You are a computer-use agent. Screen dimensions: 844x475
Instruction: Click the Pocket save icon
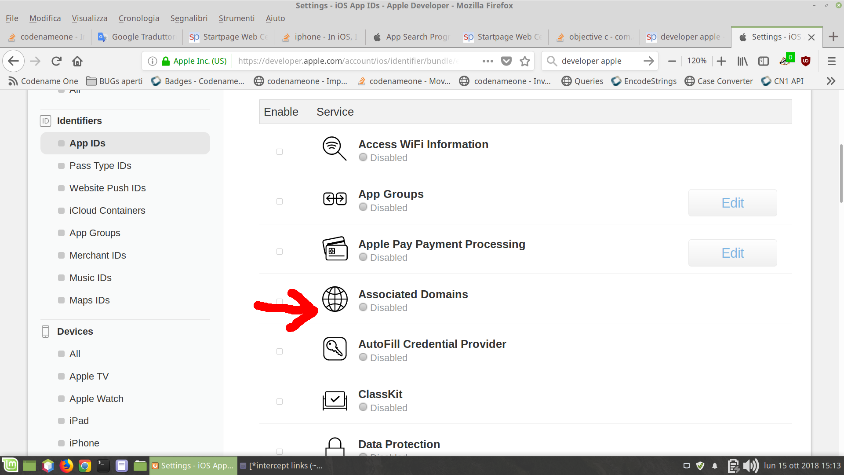point(506,61)
